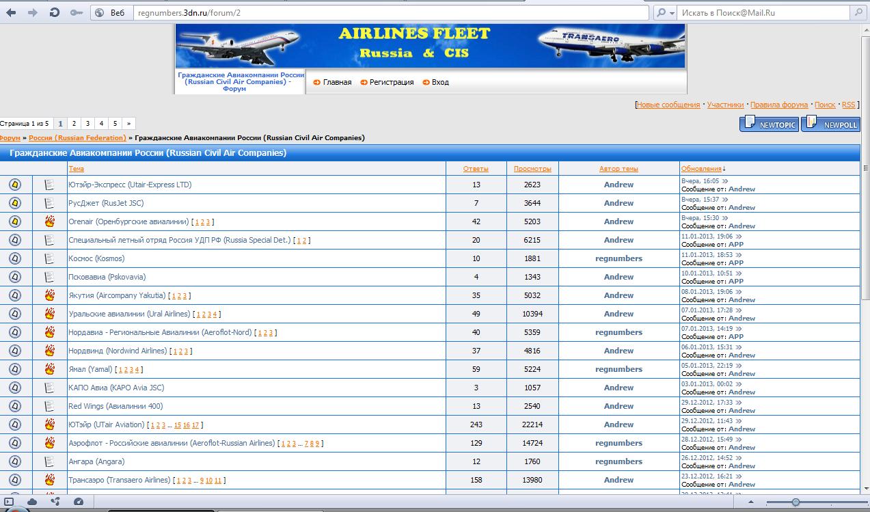The height and width of the screenshot is (512, 870).
Task: Open the Регистрация menu item
Action: [392, 82]
